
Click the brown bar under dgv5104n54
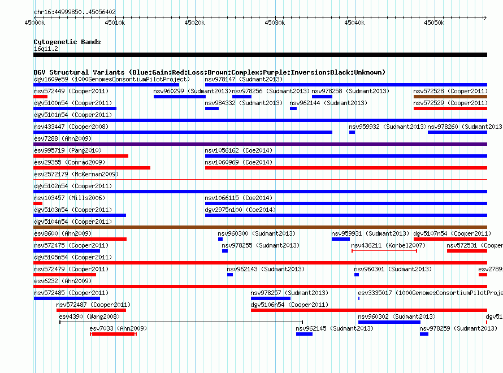click(x=260, y=227)
